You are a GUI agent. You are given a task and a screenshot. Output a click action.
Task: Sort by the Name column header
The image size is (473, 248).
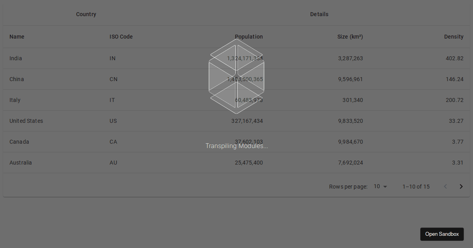point(17,37)
